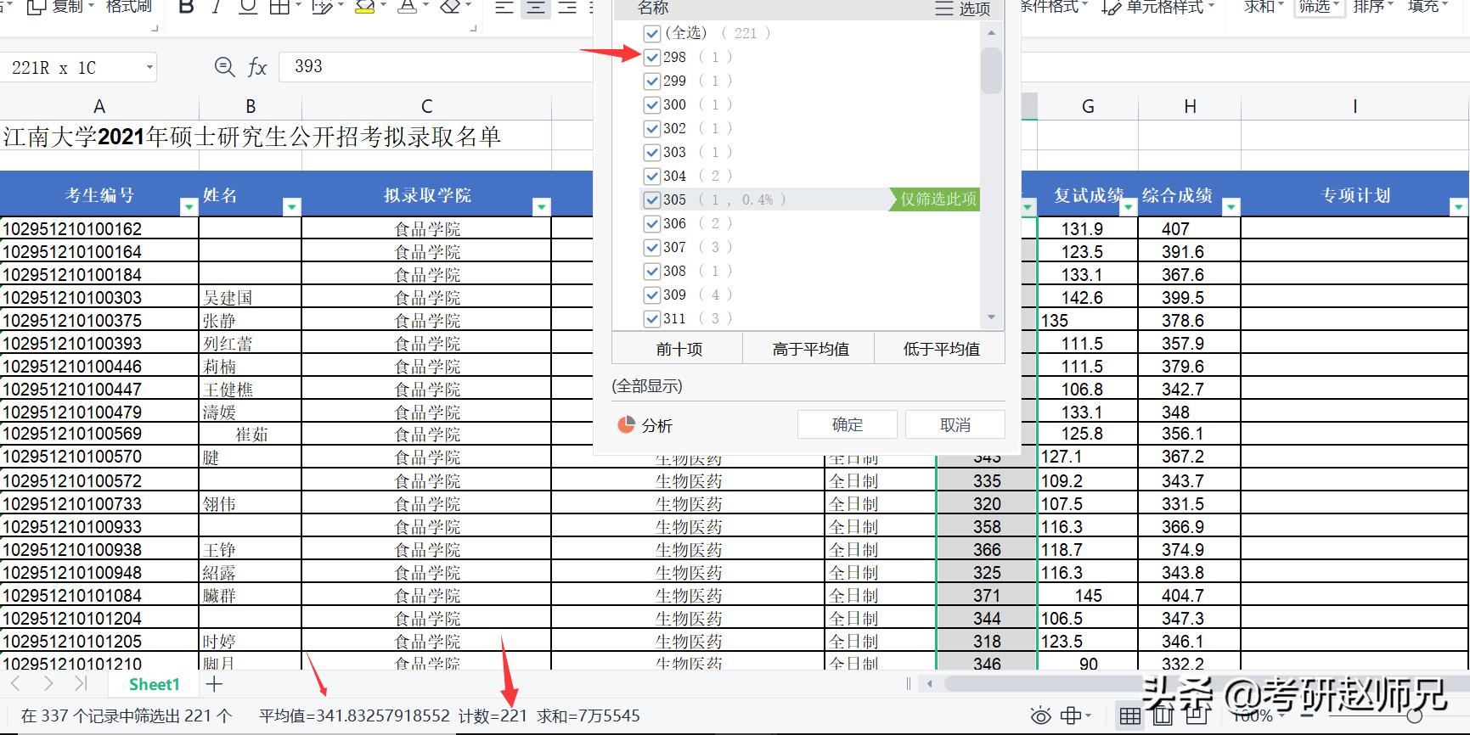Switch to the Sheet1 tab

pyautogui.click(x=154, y=684)
